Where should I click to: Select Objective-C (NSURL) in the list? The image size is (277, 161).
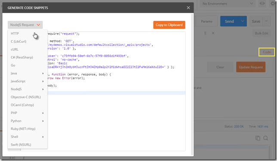(x=28, y=97)
